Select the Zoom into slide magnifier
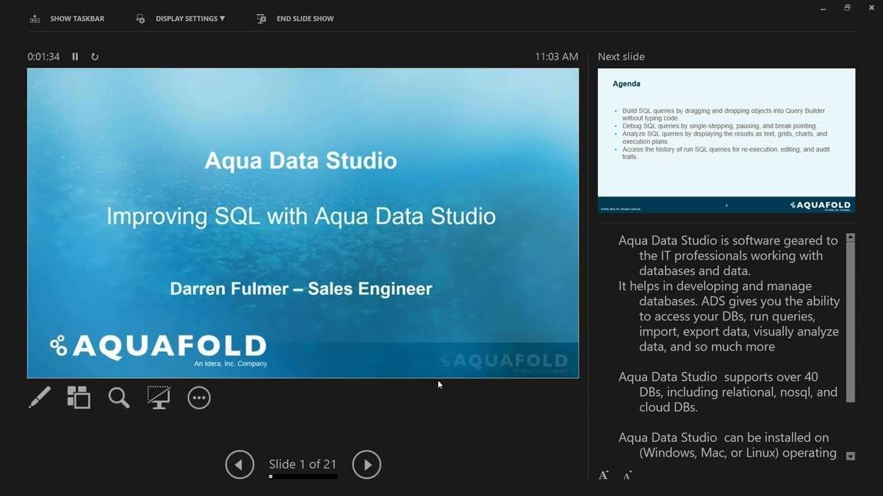Image resolution: width=883 pixels, height=496 pixels. pyautogui.click(x=119, y=397)
